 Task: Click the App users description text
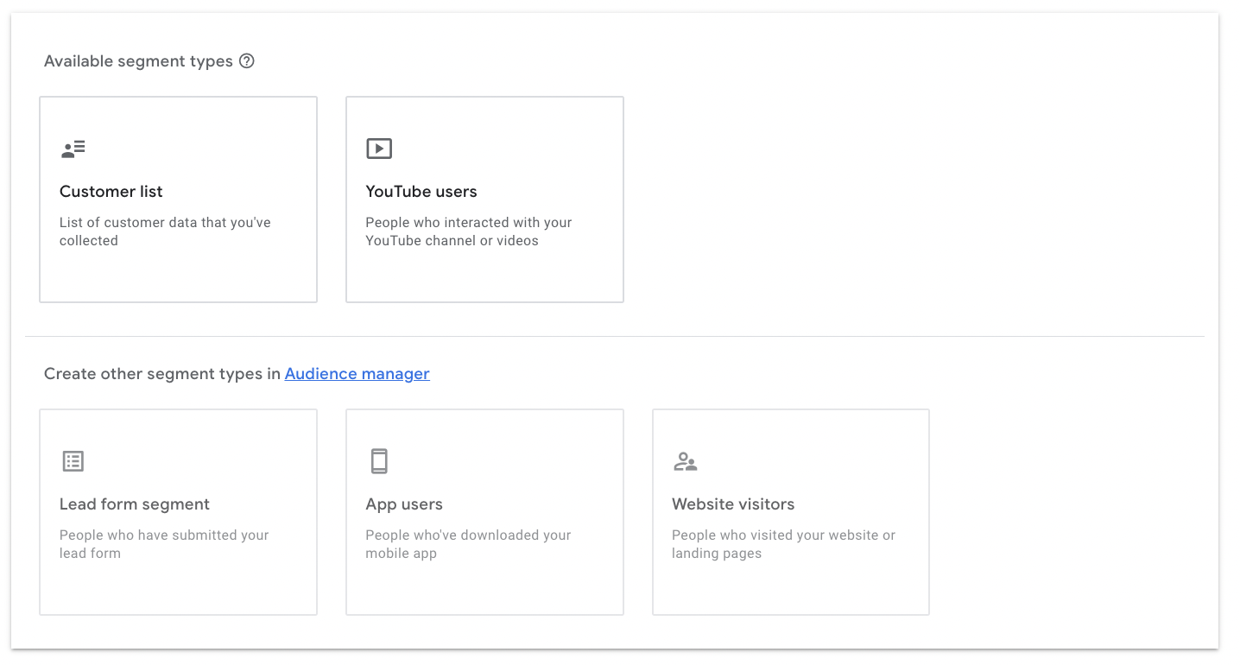[468, 544]
